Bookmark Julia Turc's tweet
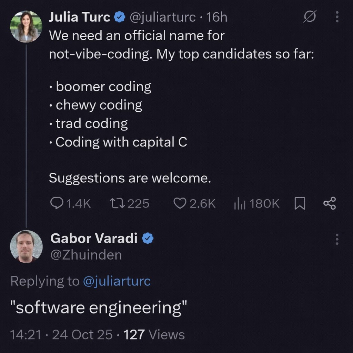 pos(300,204)
